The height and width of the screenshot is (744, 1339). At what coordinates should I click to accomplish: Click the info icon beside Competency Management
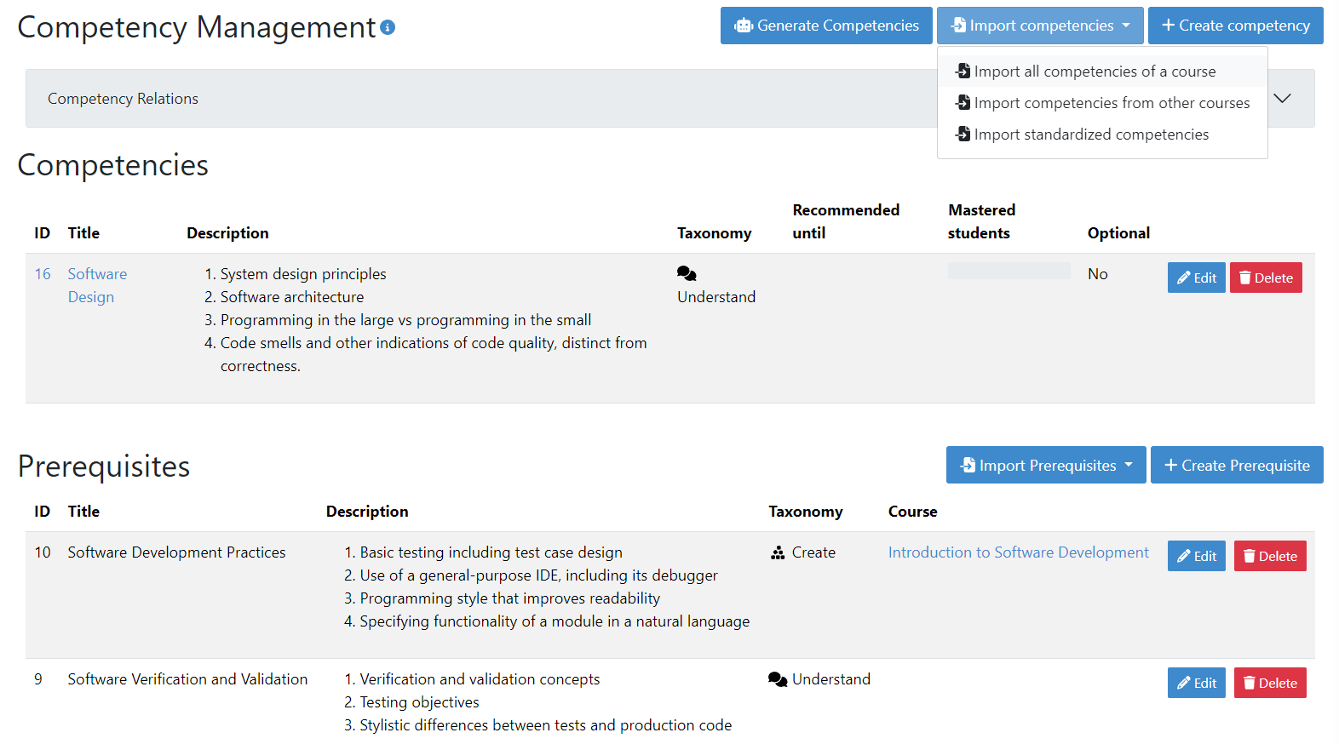(388, 27)
